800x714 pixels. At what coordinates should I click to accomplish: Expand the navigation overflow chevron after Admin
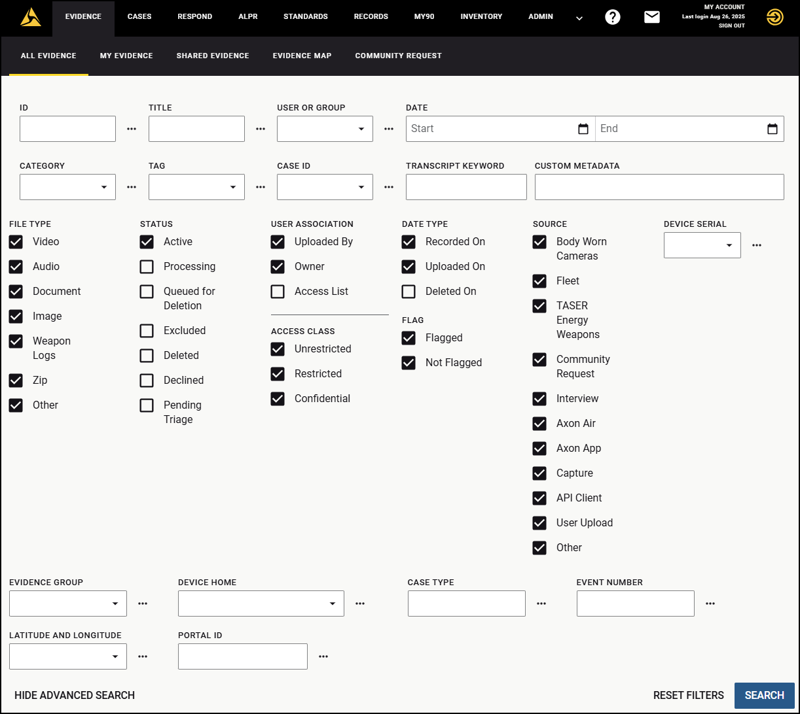579,18
